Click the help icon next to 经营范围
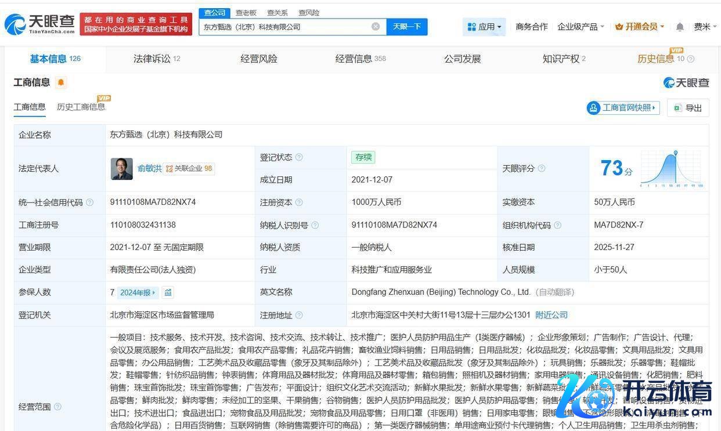The height and width of the screenshot is (431, 721). tap(57, 407)
